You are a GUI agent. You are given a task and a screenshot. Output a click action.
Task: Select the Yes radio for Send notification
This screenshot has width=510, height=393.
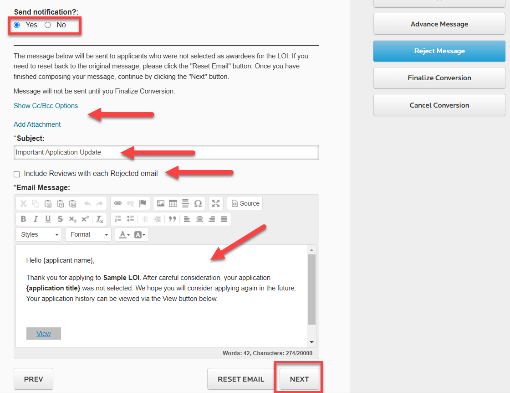17,25
